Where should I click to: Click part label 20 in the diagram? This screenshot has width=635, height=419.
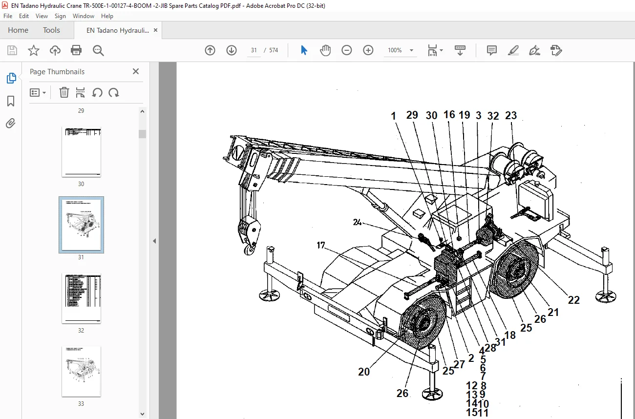364,372
